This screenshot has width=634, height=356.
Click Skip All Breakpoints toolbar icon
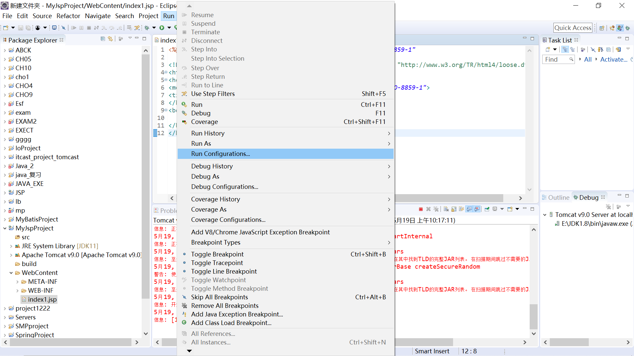click(64, 28)
